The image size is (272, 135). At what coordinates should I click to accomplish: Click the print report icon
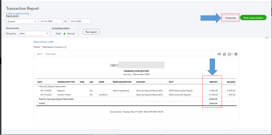click(224, 54)
